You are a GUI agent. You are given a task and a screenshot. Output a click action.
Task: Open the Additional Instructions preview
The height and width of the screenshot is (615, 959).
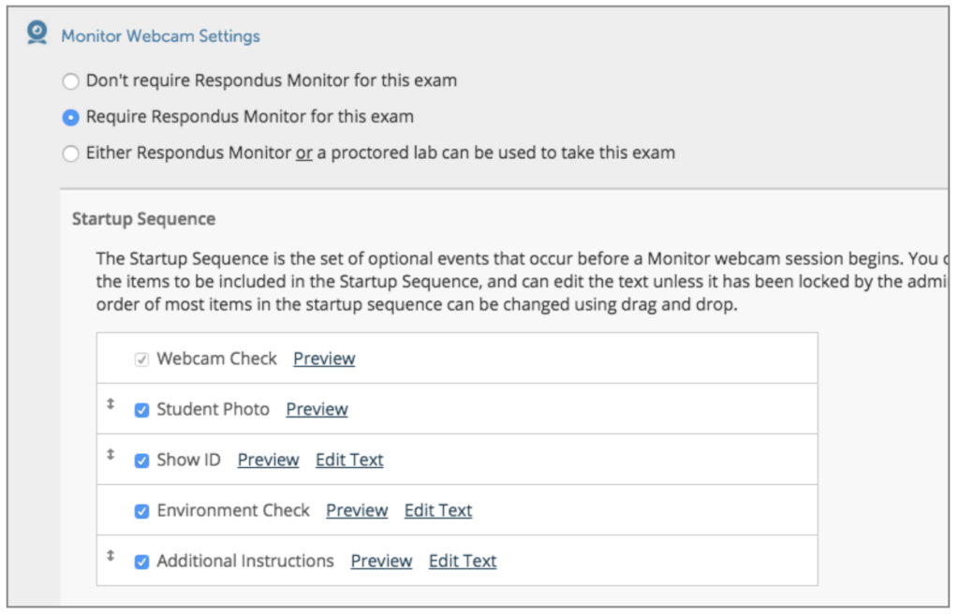click(x=381, y=561)
